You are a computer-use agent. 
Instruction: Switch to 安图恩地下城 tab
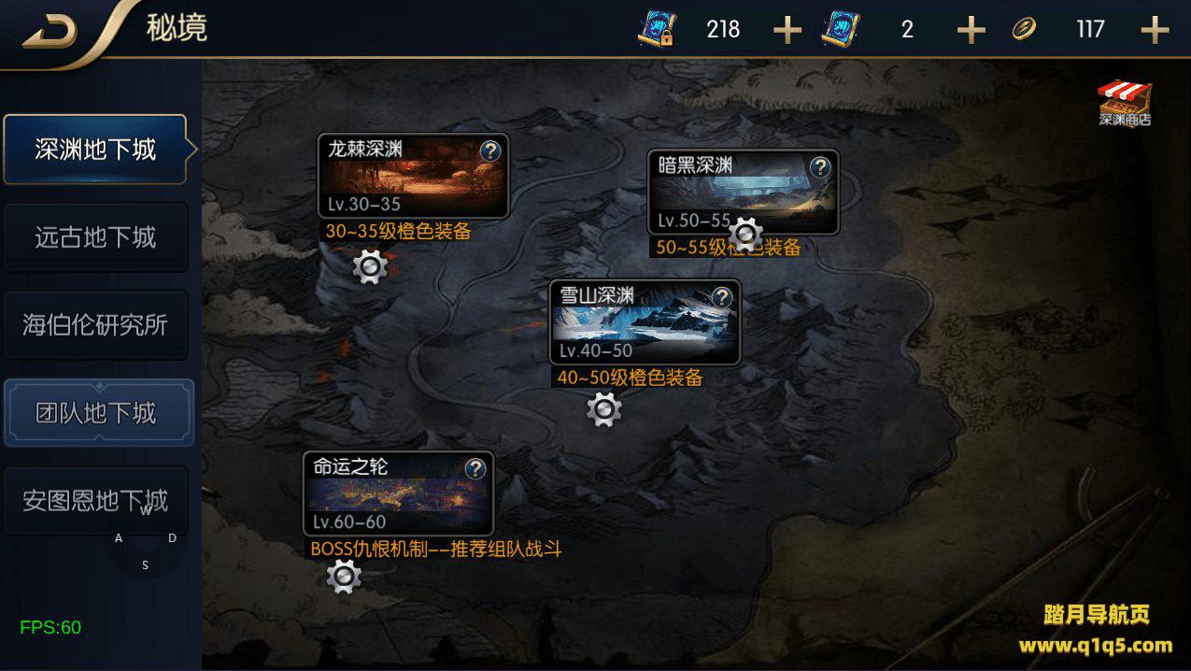pos(95,501)
